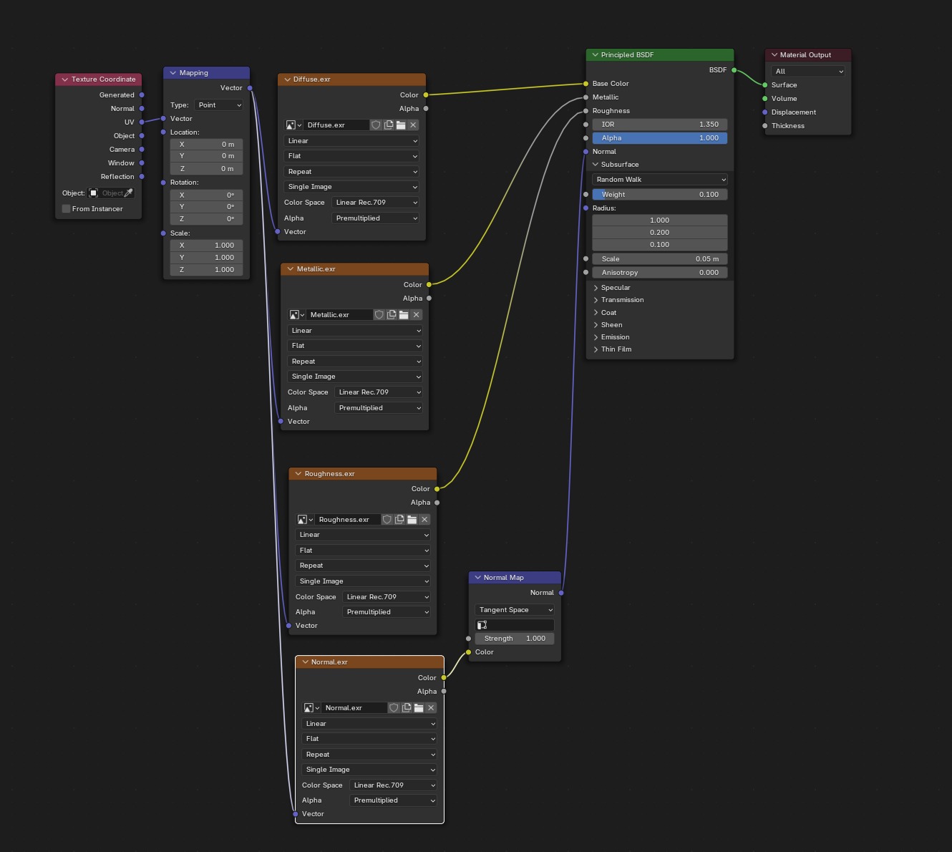Click the IOR value field
Screen dimensions: 952x852
660,125
